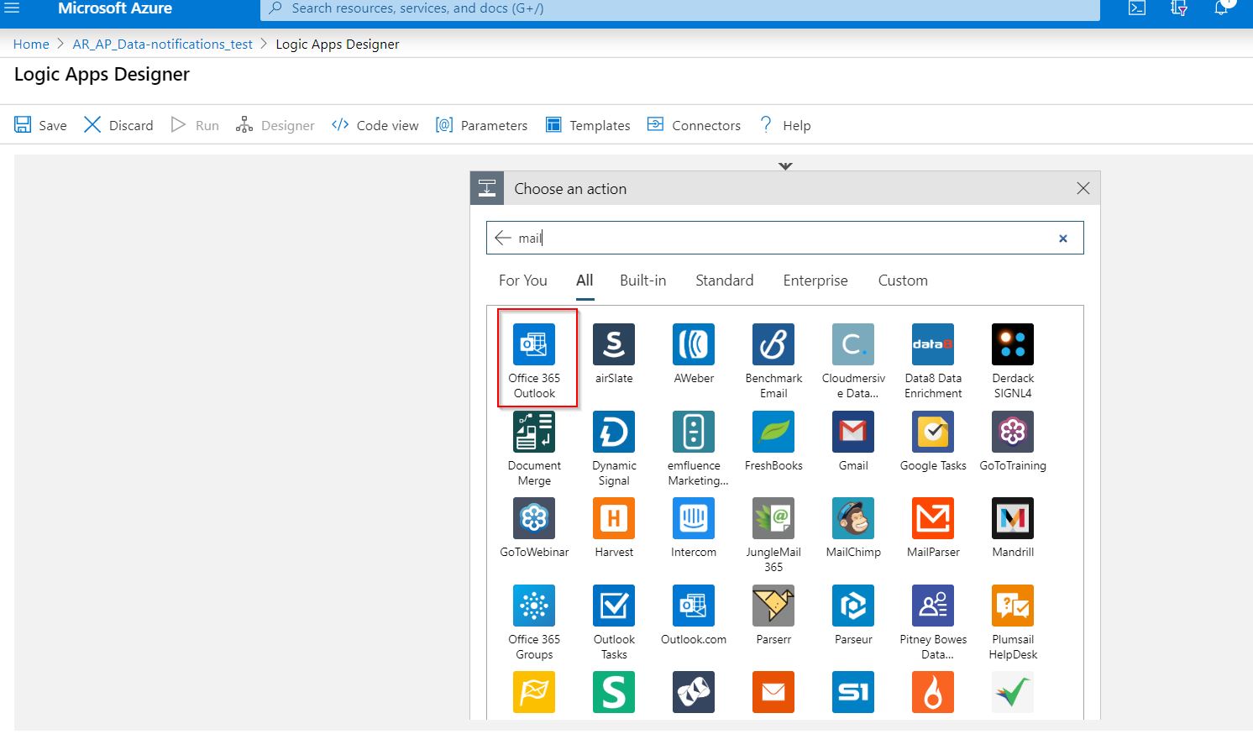The width and height of the screenshot is (1253, 750).
Task: Go back from connector search
Action: pyautogui.click(x=503, y=238)
